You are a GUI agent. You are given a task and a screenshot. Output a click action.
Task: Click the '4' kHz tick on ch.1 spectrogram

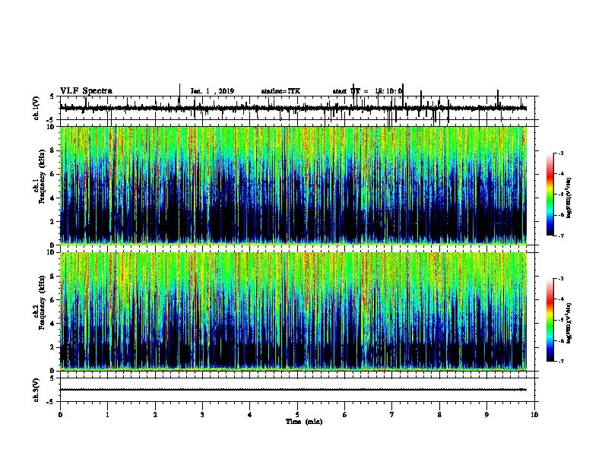[x=53, y=198]
